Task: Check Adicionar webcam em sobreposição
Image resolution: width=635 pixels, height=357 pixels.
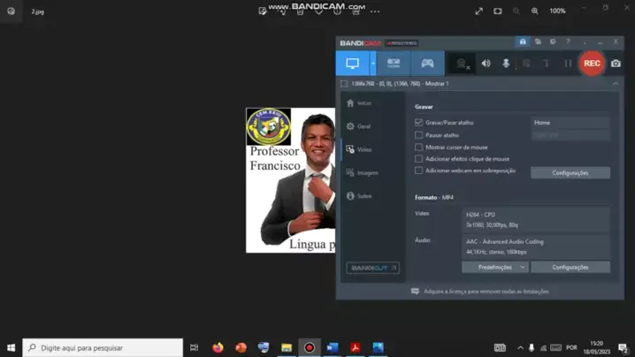Action: pyautogui.click(x=419, y=171)
